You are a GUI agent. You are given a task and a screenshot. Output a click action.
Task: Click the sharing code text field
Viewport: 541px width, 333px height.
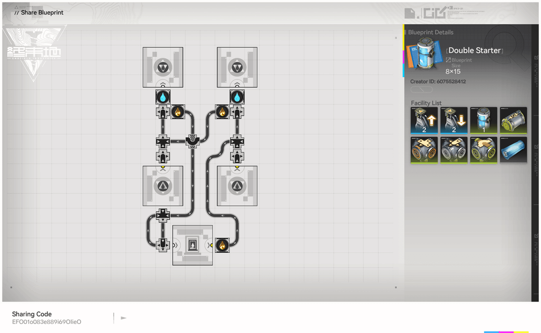[47, 321]
